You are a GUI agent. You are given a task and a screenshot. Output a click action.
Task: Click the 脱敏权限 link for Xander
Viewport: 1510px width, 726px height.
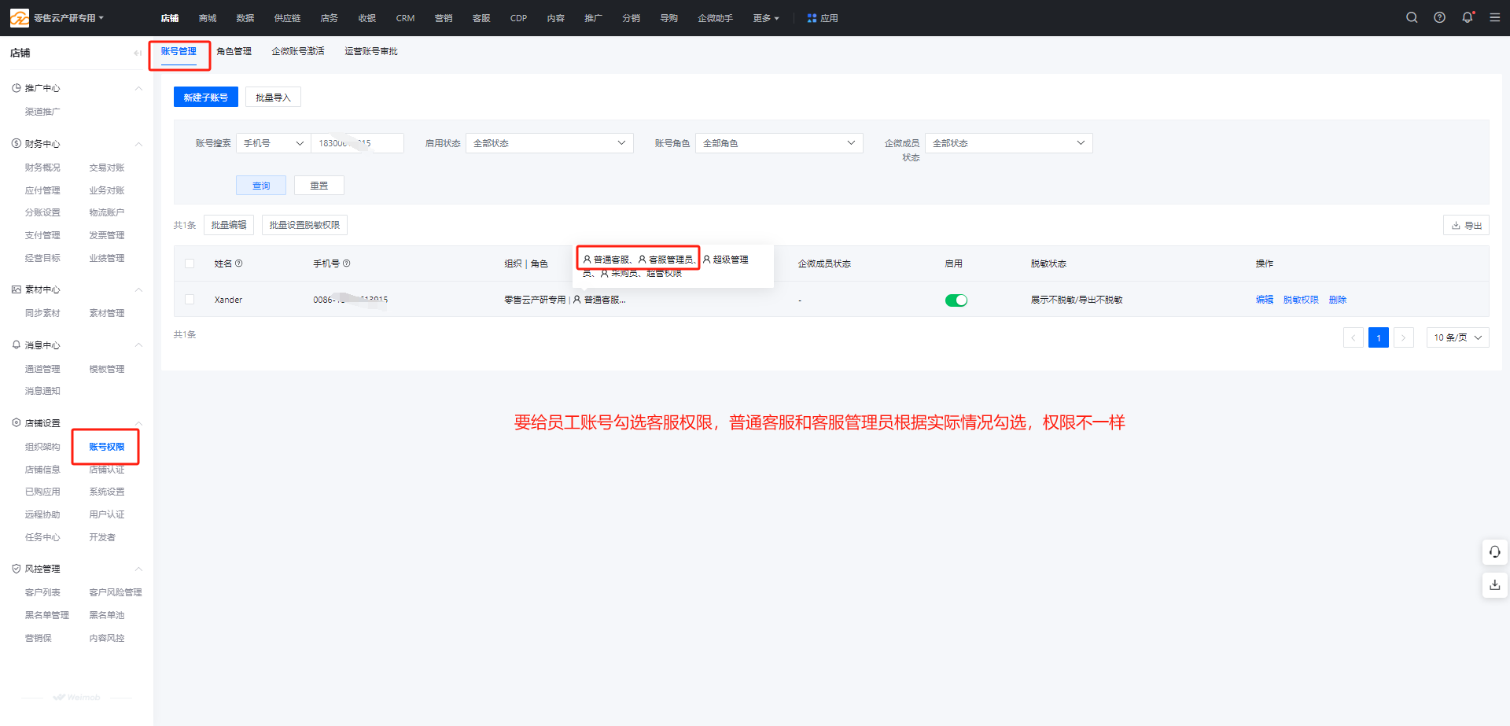pyautogui.click(x=1301, y=300)
